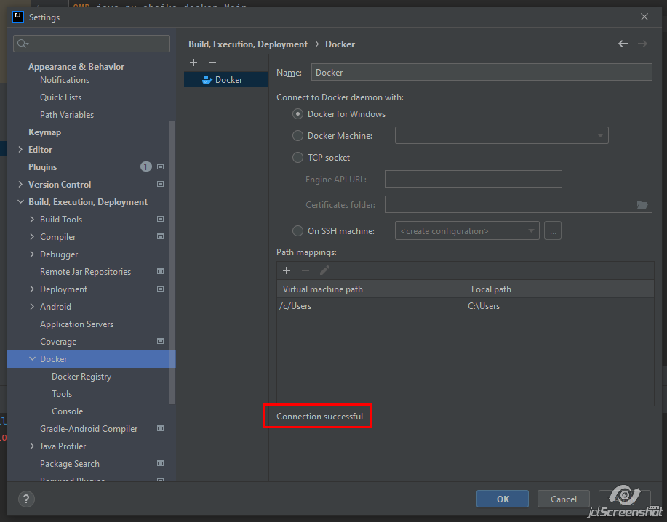Click the project-level icon next to Package Search
Screen dimensions: 667x522
pos(160,463)
